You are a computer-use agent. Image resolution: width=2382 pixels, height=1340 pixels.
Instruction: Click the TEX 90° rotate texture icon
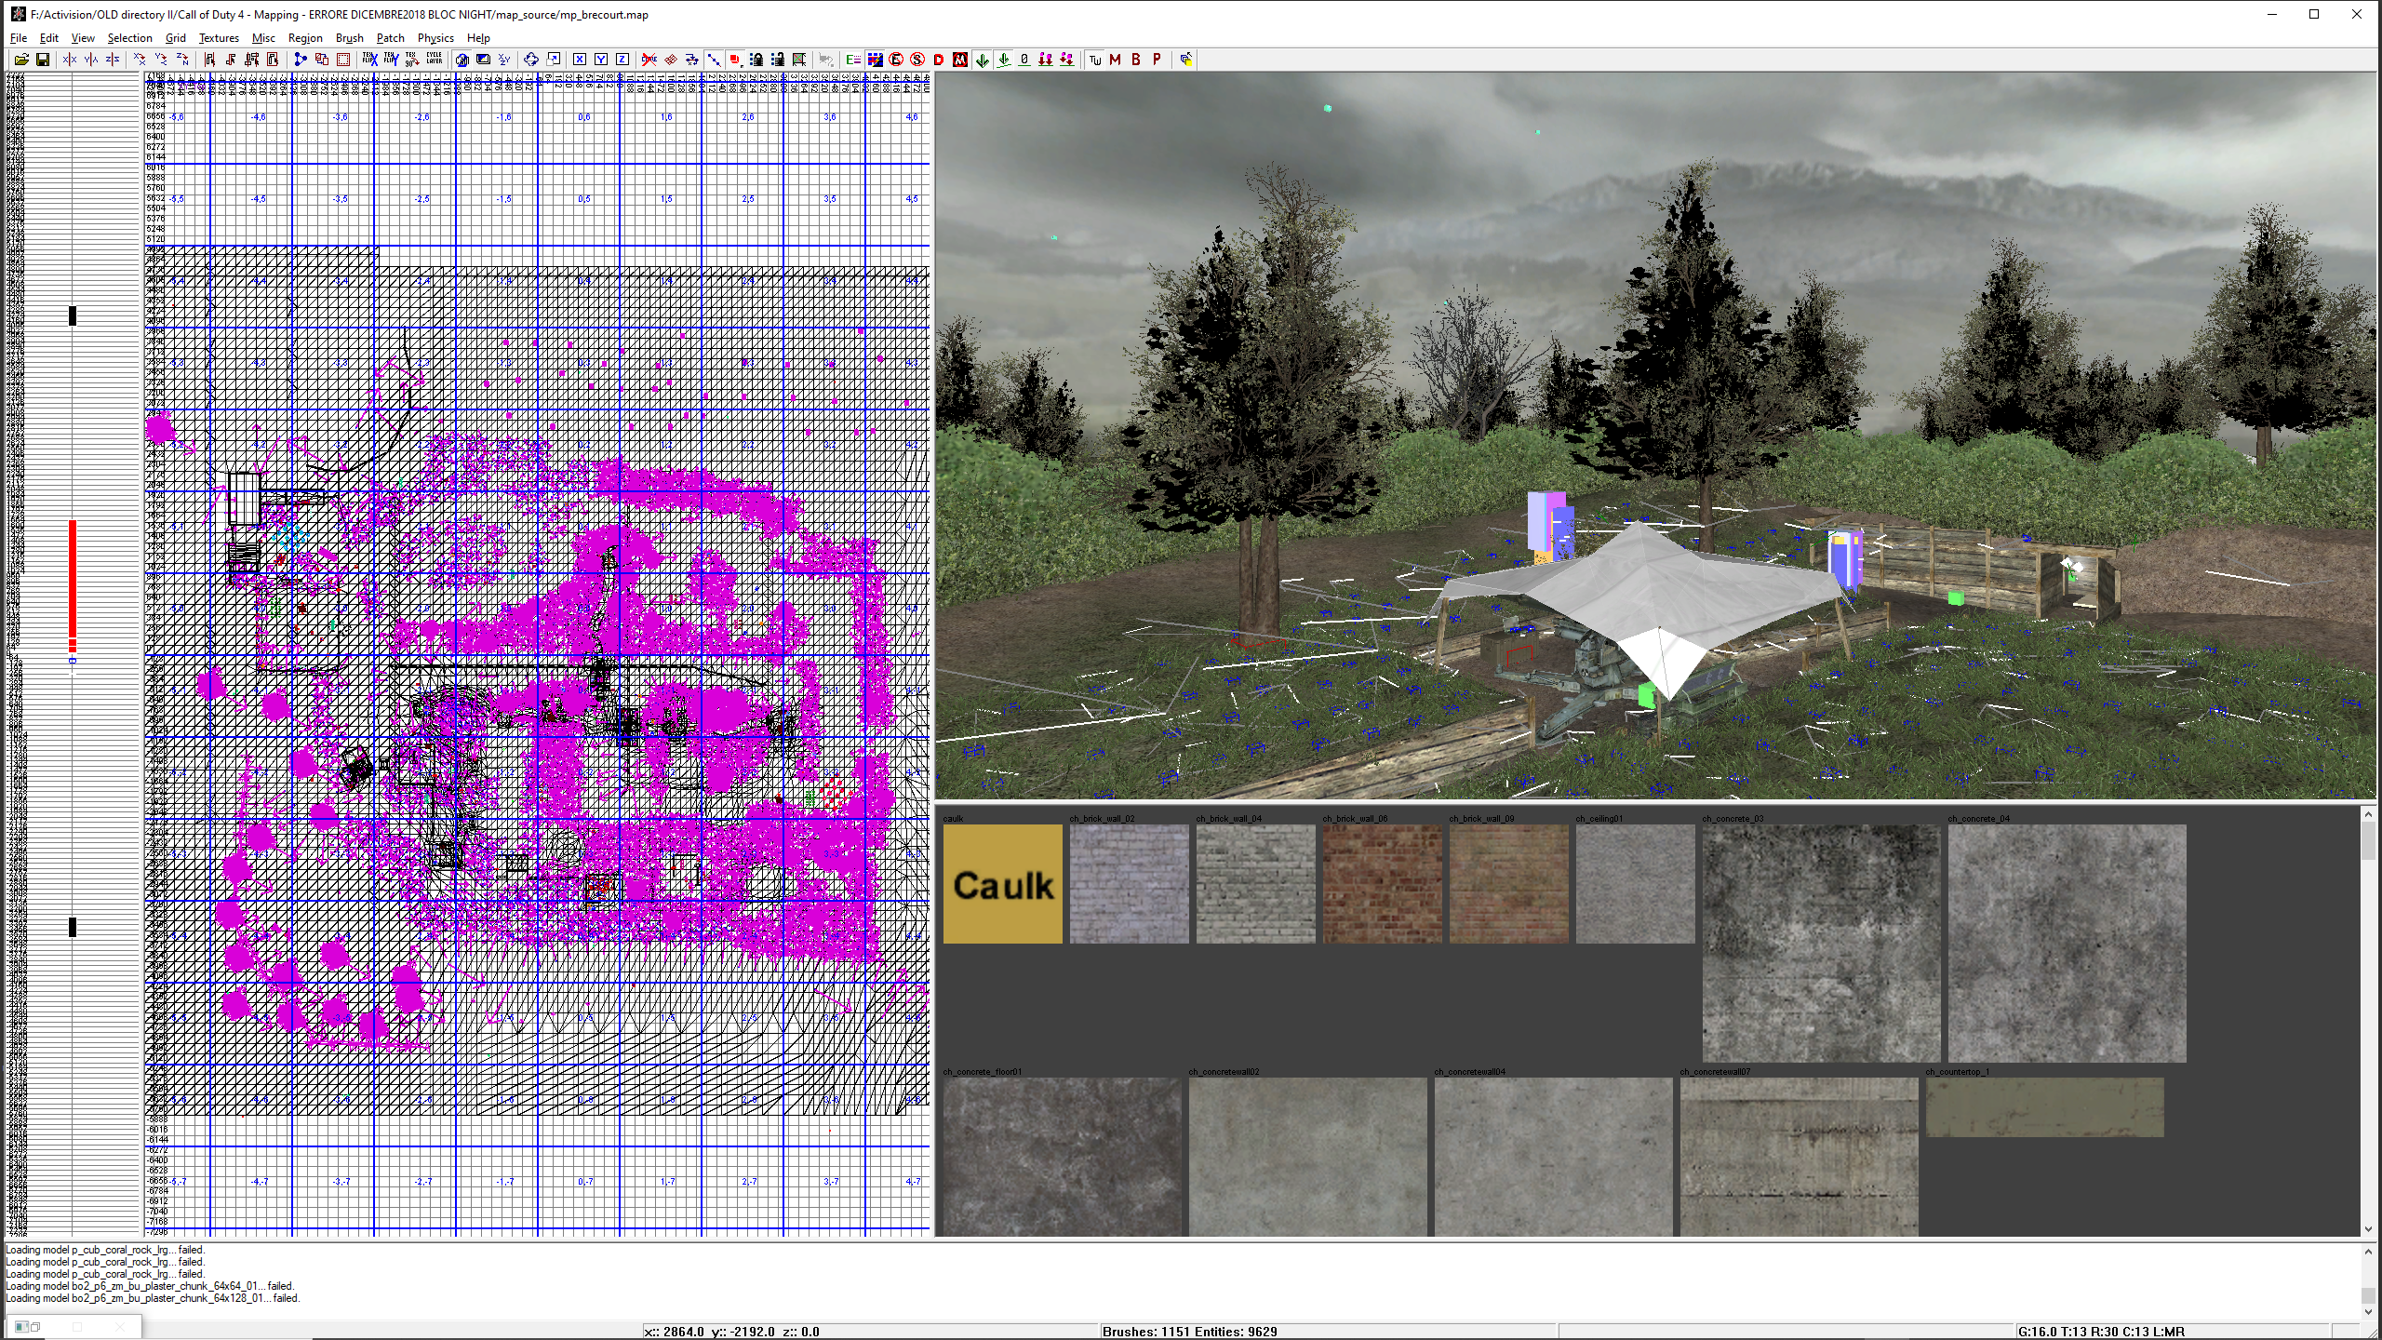[x=412, y=60]
